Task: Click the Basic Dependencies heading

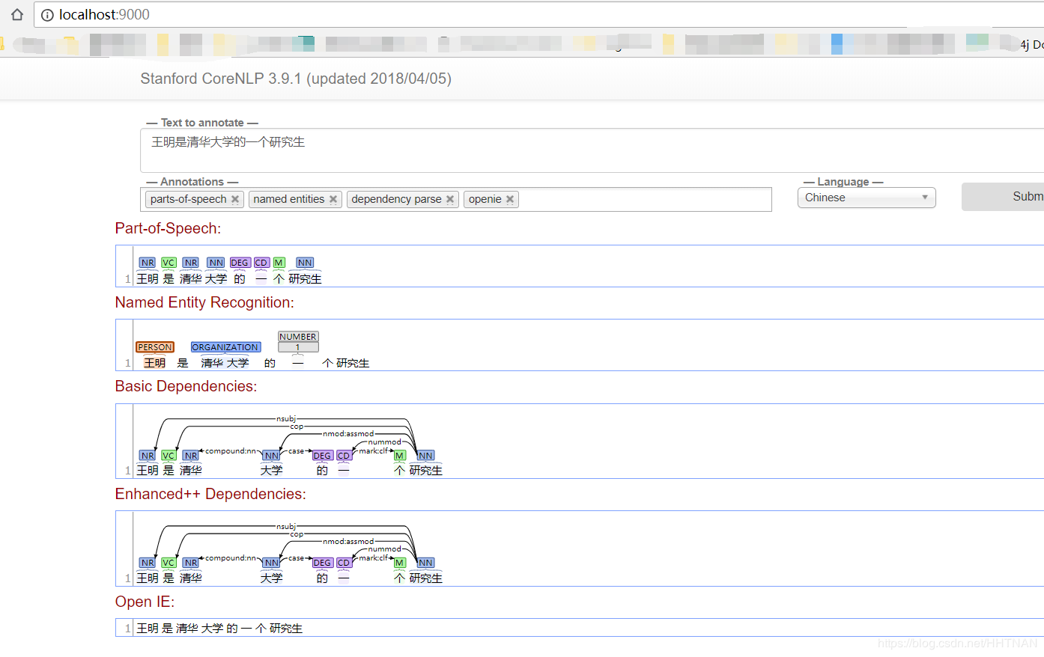Action: [x=186, y=386]
